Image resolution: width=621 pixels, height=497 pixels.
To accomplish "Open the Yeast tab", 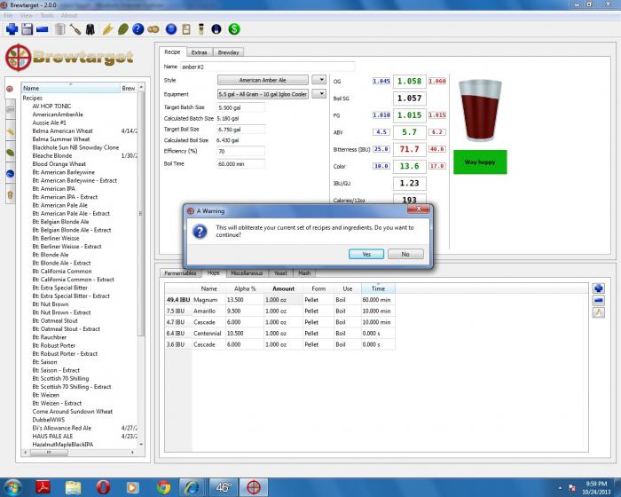I will click(281, 273).
